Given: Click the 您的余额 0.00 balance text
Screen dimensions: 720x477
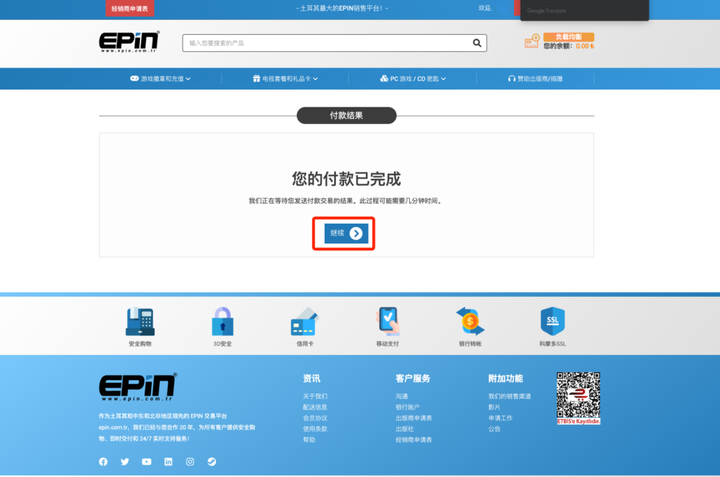Looking at the screenshot, I should (569, 46).
